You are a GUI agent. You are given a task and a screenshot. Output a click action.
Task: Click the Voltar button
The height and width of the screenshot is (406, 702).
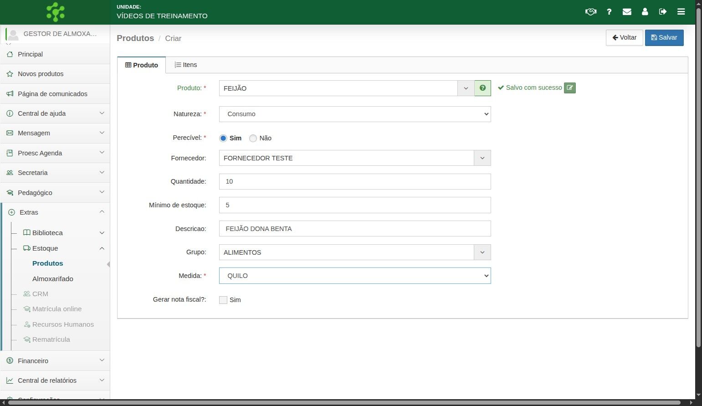click(x=624, y=38)
